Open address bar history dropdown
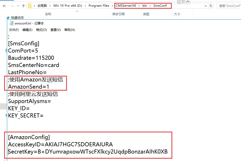Viewport: 241px width, 161px height. (x=206, y=6)
